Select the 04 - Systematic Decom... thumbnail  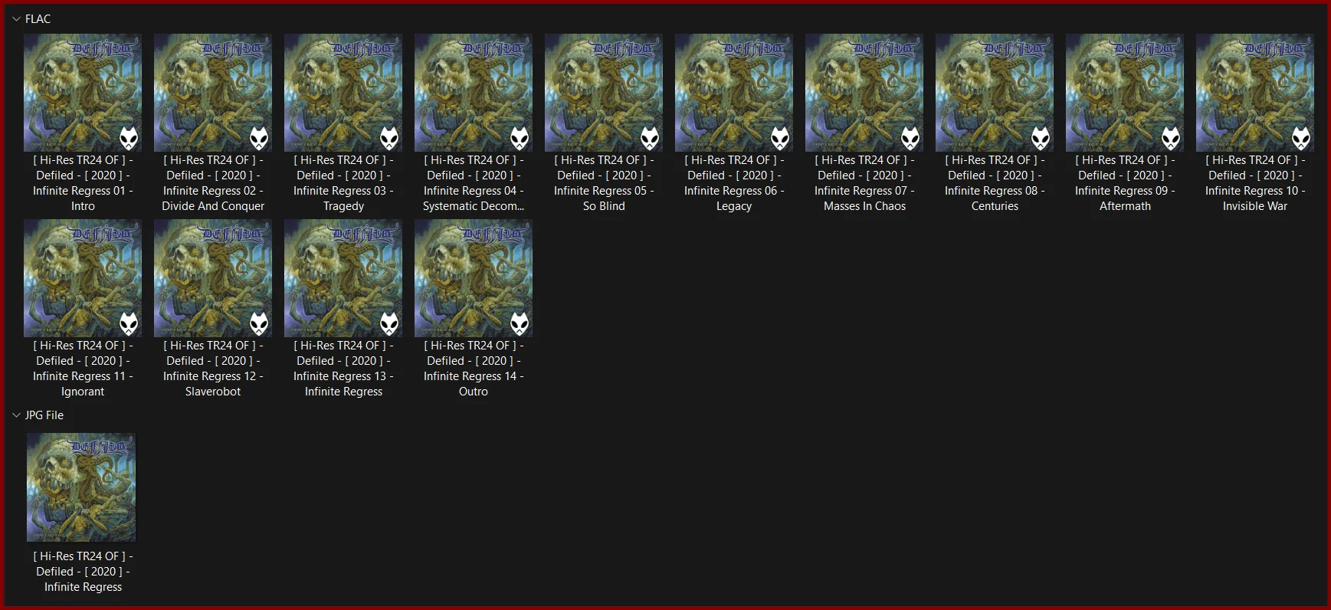pos(474,93)
